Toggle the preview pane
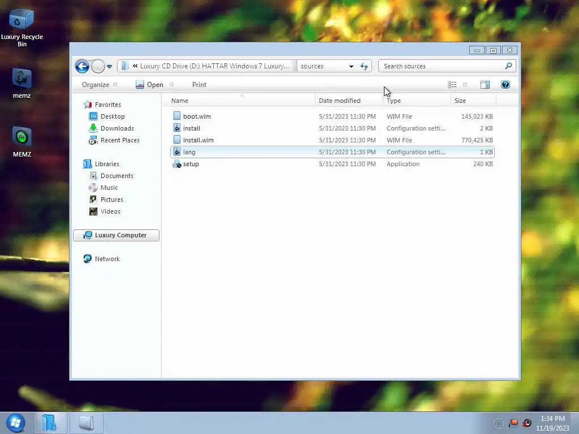This screenshot has width=579, height=434. (x=485, y=85)
